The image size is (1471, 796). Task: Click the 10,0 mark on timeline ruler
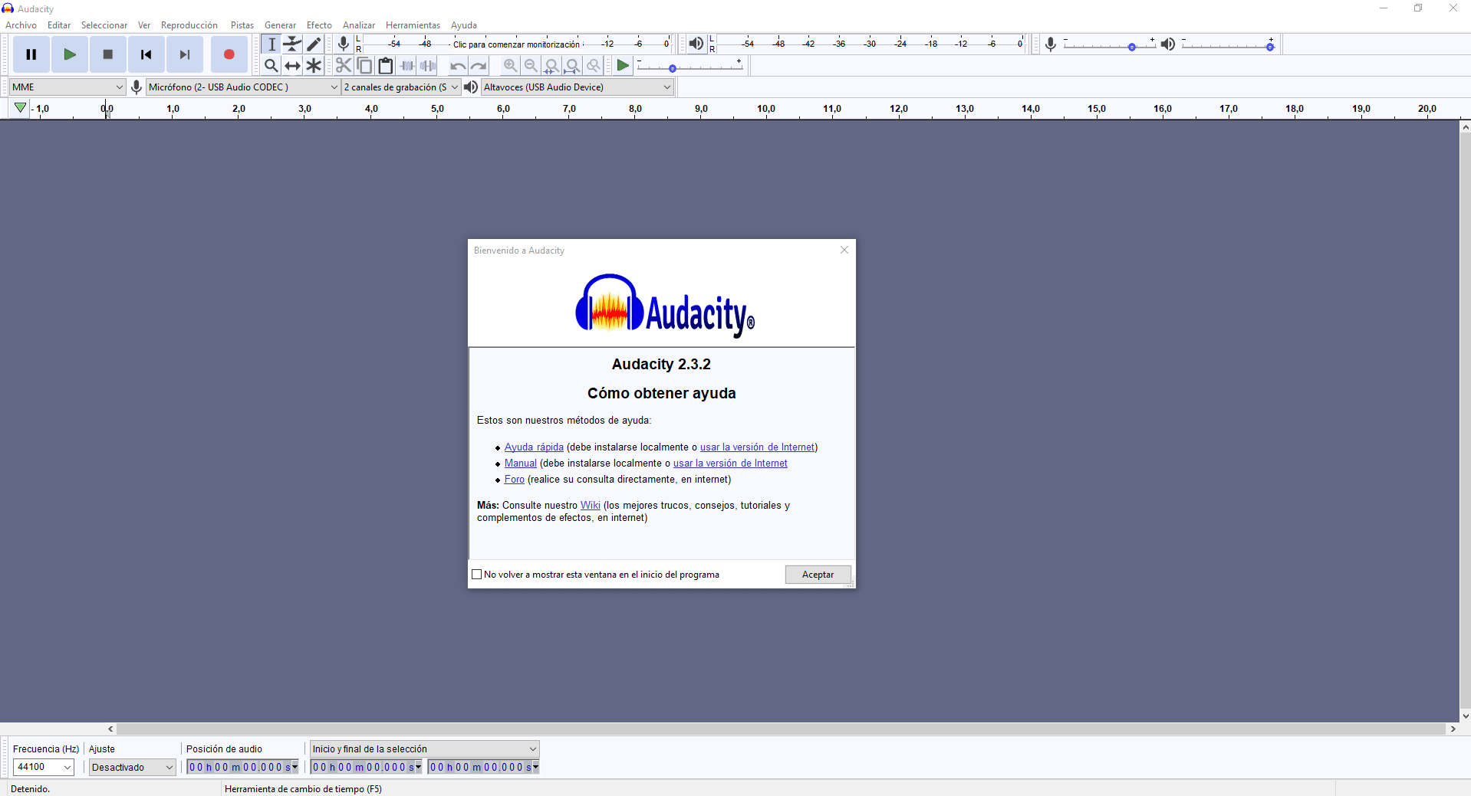(766, 109)
